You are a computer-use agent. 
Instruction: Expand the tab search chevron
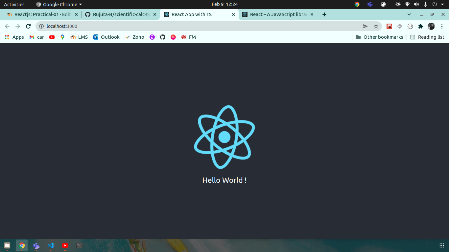(x=409, y=14)
